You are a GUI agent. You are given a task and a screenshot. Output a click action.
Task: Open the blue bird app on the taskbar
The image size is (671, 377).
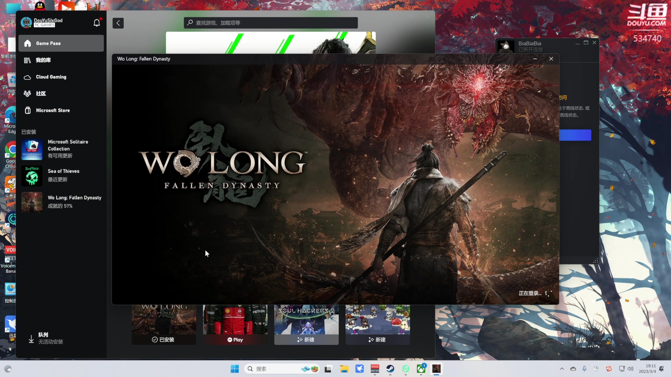click(x=359, y=369)
